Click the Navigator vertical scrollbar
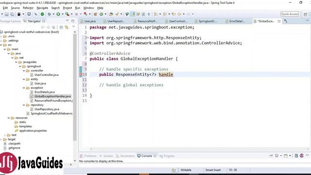 click(x=75, y=87)
